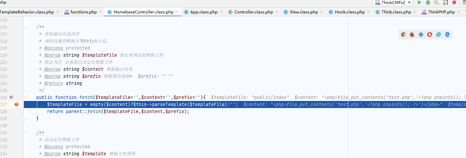Click the class icon on App.class.php tab
Image resolution: width=466 pixels, height=158 pixels.
tap(186, 12)
